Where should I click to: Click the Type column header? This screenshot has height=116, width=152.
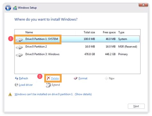[x=121, y=32]
